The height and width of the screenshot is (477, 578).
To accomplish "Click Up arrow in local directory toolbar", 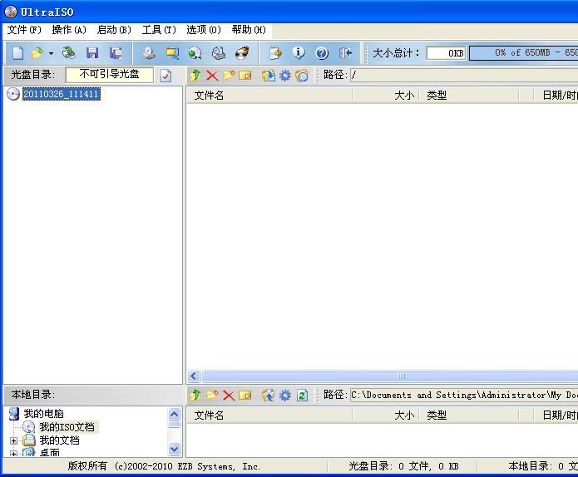I will [x=195, y=396].
